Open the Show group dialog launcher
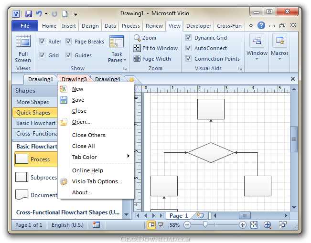The width and height of the screenshot is (311, 243). click(x=125, y=69)
